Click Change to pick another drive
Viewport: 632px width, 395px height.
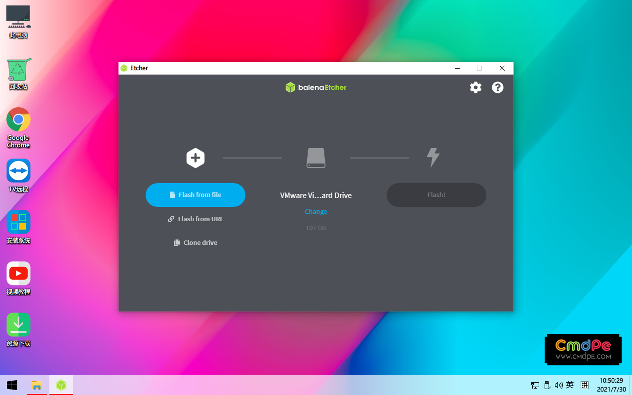pos(316,211)
